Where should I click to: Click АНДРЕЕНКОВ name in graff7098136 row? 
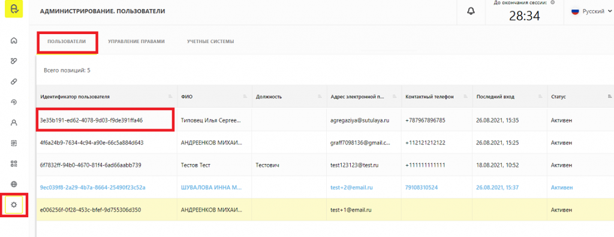pyautogui.click(x=212, y=143)
